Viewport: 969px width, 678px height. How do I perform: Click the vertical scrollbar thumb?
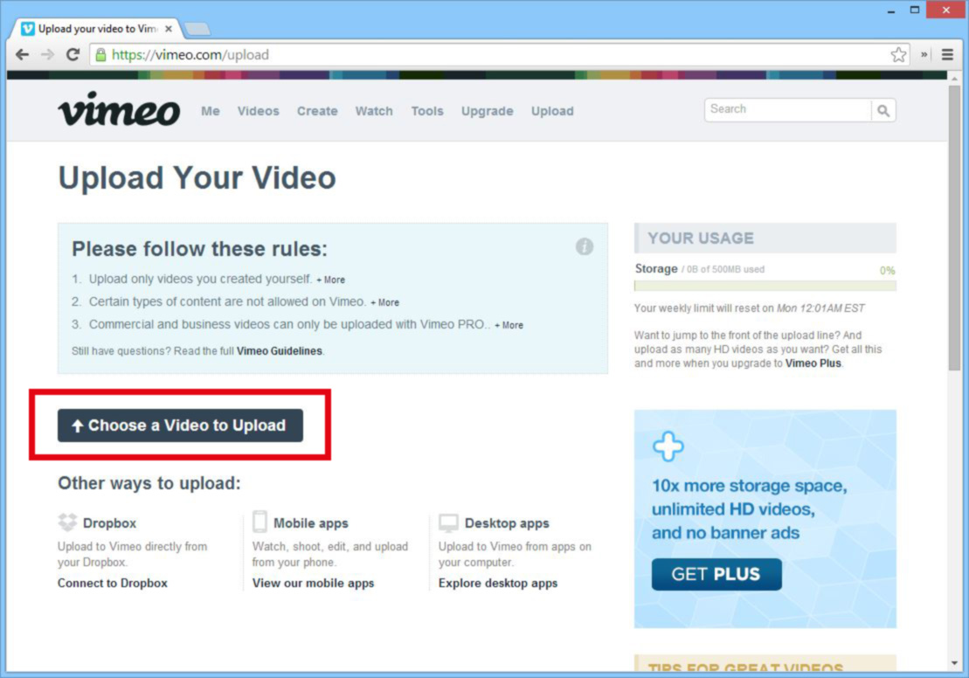click(955, 227)
